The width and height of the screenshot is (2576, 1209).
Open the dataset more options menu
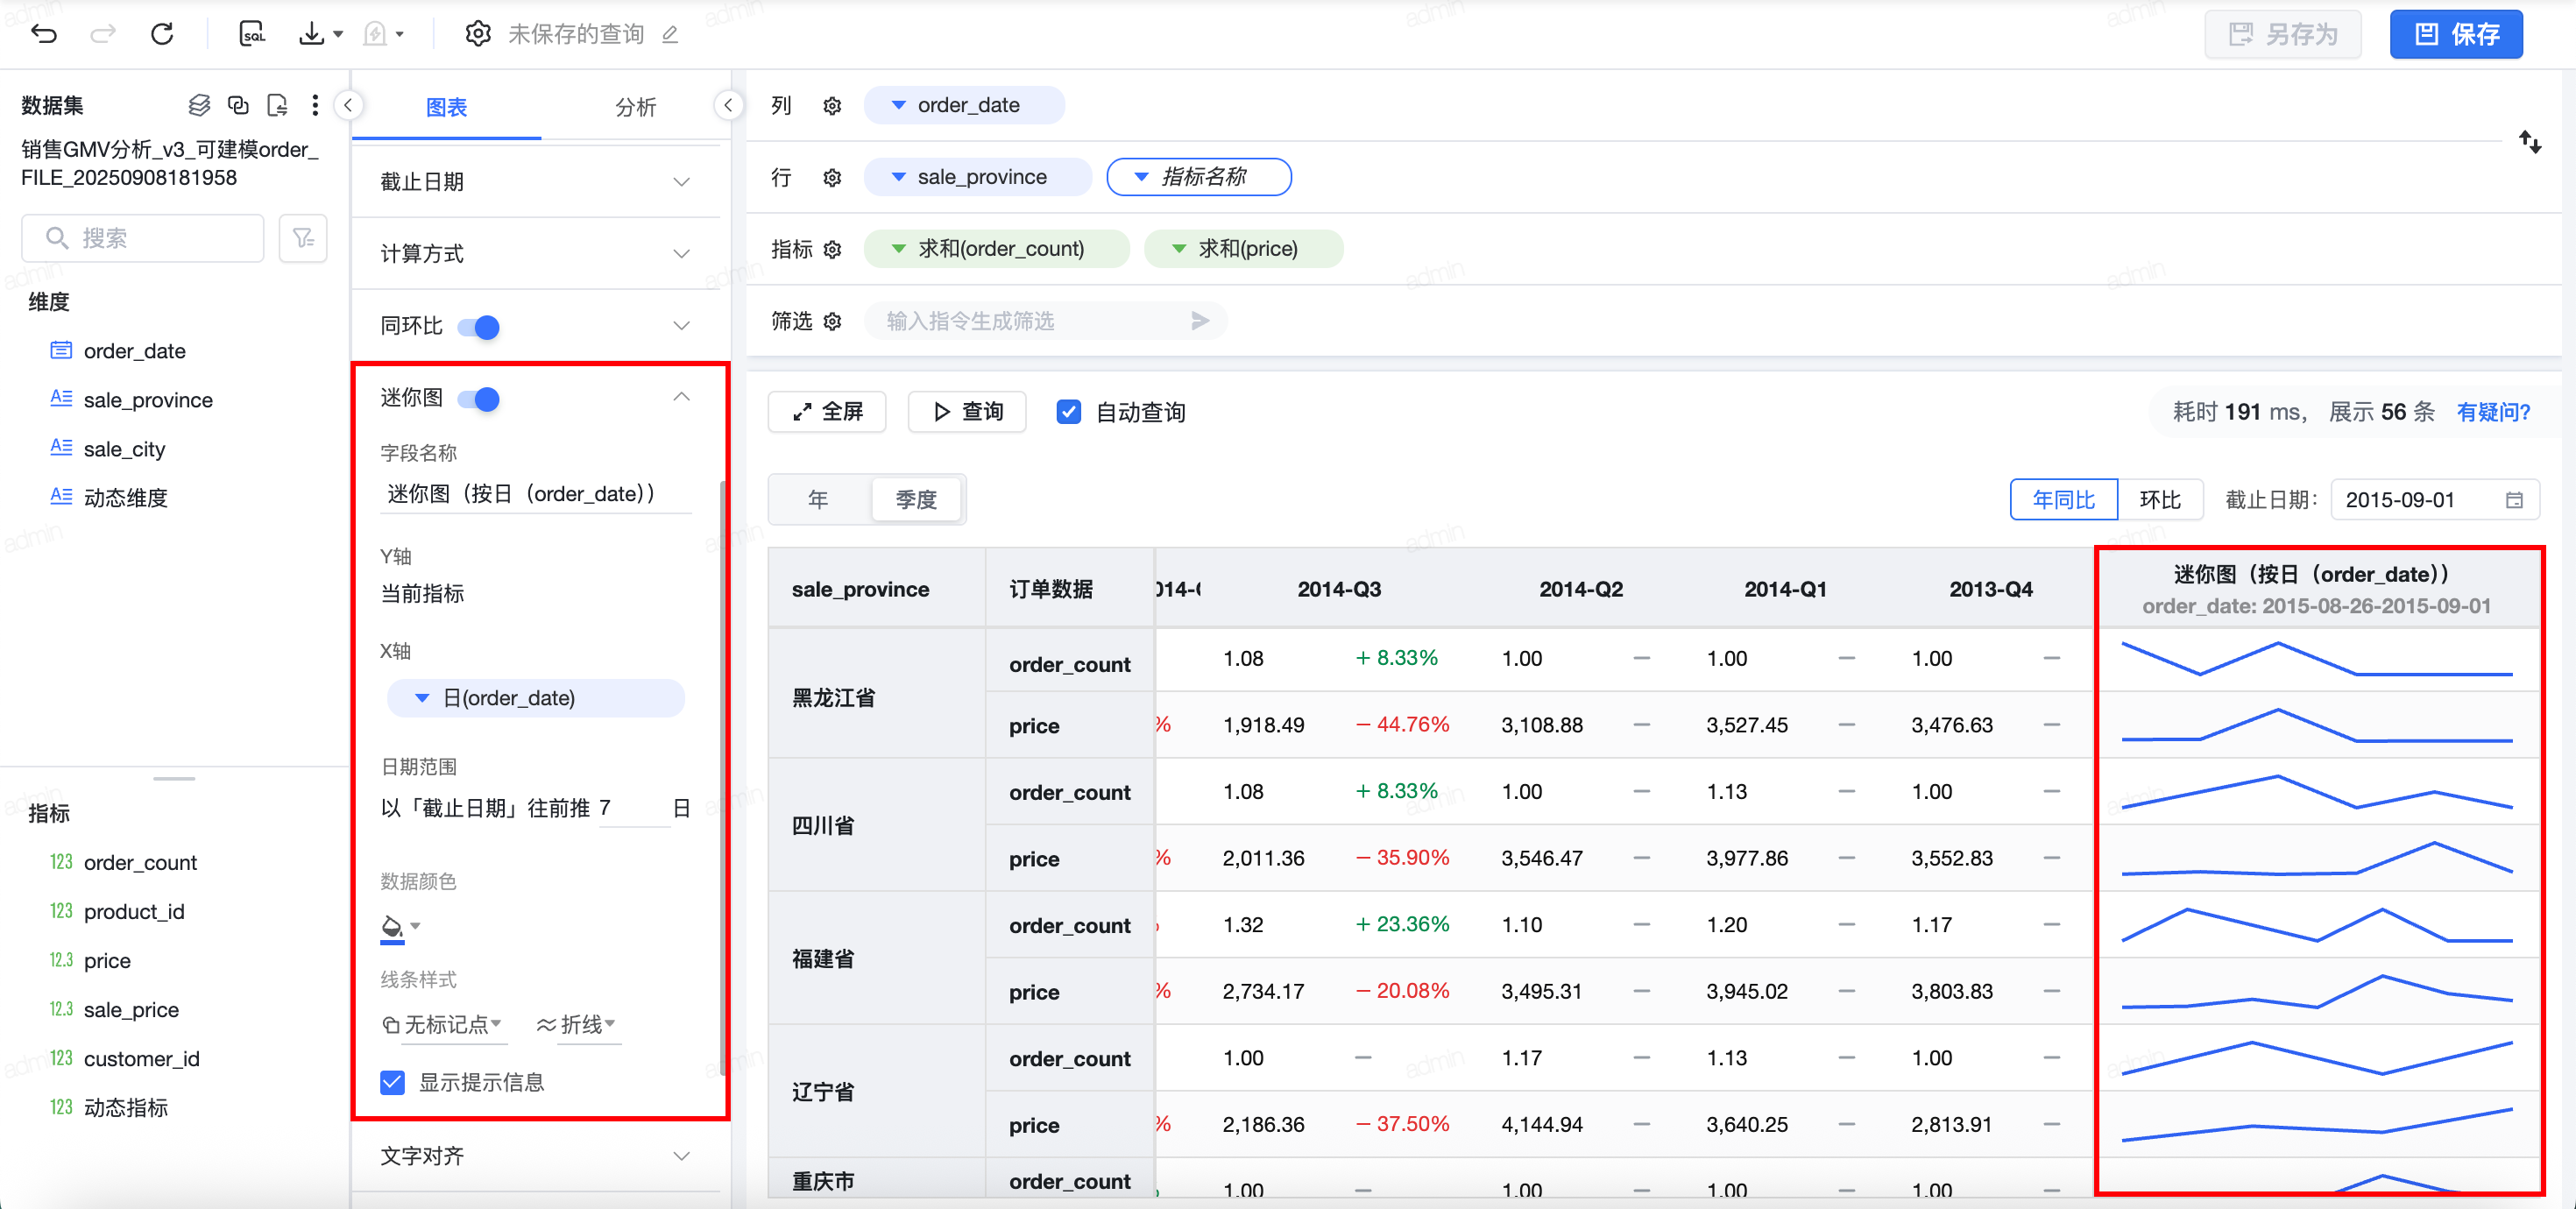pos(315,105)
